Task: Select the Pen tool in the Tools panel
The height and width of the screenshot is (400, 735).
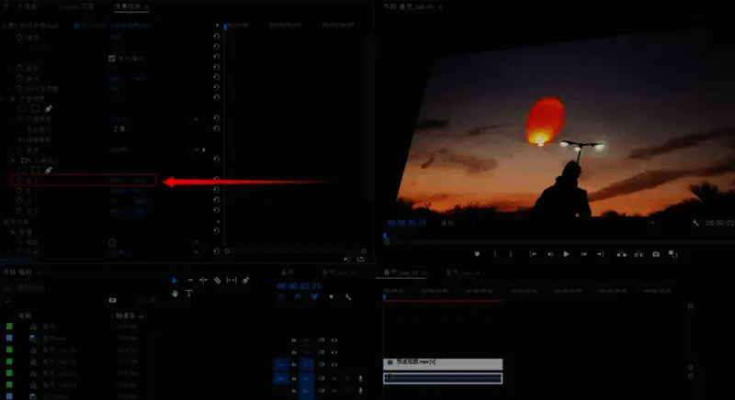Action: click(x=245, y=280)
